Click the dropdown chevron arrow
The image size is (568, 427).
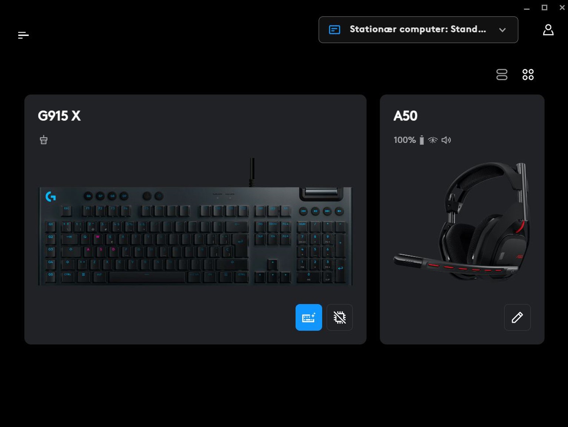(x=502, y=30)
